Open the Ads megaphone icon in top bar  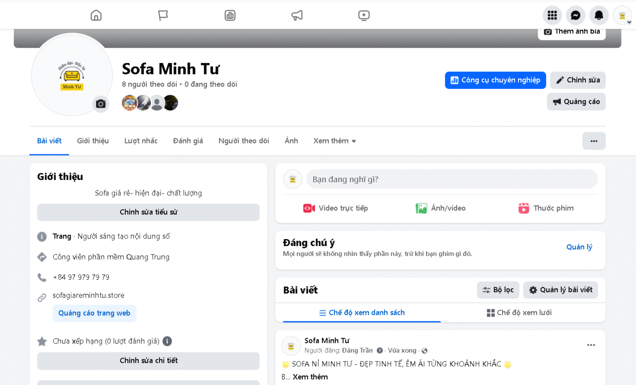coord(297,15)
